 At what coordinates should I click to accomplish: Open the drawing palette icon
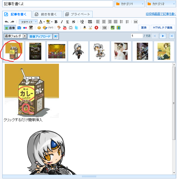pyautogui.click(x=59, y=28)
